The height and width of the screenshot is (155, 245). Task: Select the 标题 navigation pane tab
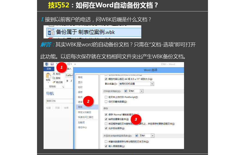coord(48,108)
